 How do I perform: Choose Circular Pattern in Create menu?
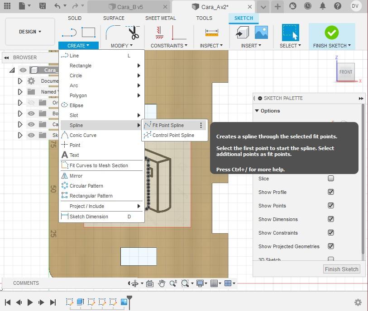tap(102, 186)
